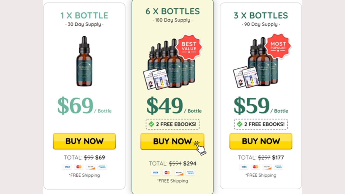345x194 pixels.
Task: Click the BUY NOW button for 3 bottles
Action: pyautogui.click(x=261, y=141)
